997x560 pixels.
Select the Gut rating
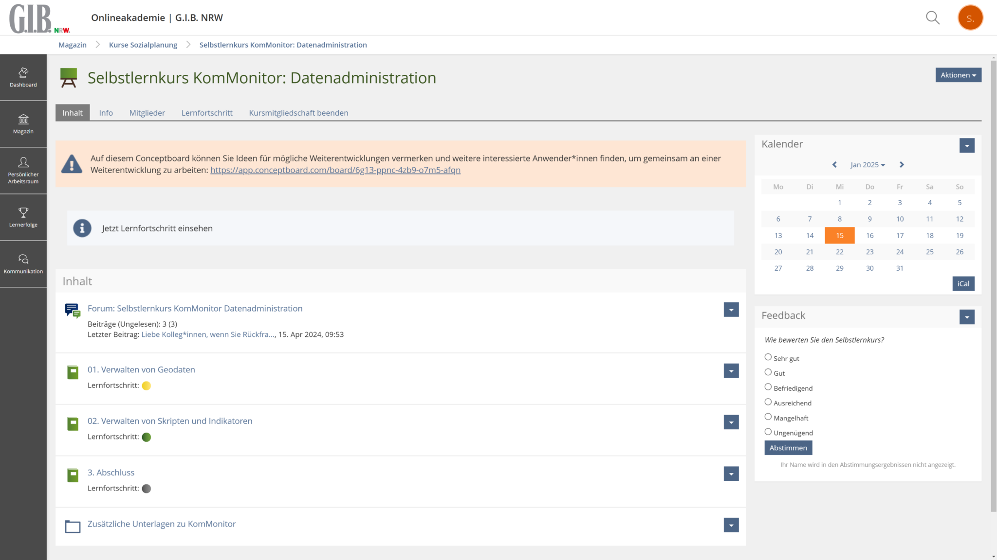coord(768,372)
